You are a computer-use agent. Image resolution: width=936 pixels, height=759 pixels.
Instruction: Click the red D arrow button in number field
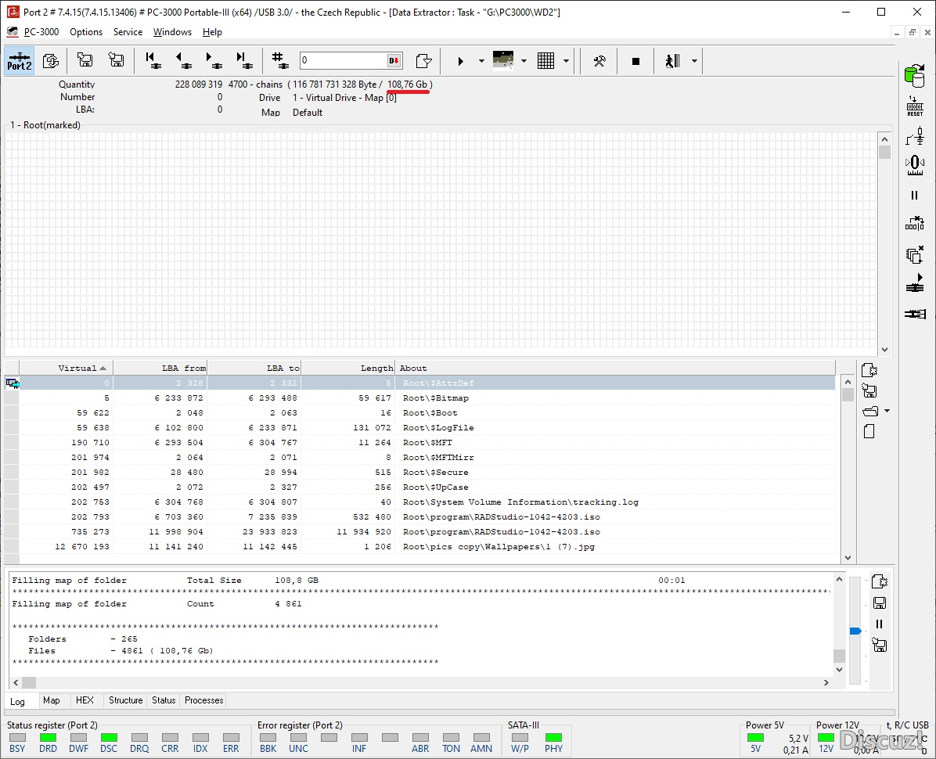(x=394, y=60)
